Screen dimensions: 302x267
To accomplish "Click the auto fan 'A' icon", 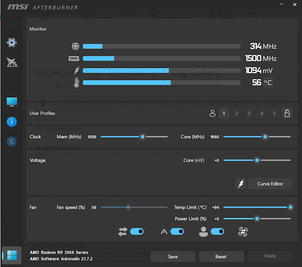I will pos(164,231).
